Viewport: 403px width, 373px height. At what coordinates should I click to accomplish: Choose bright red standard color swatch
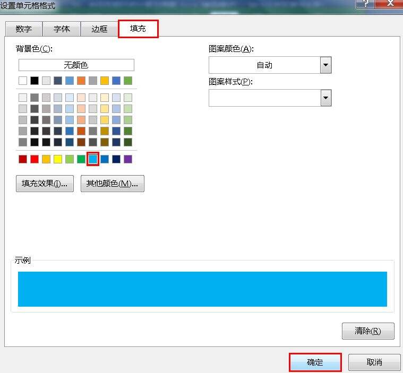(x=35, y=159)
